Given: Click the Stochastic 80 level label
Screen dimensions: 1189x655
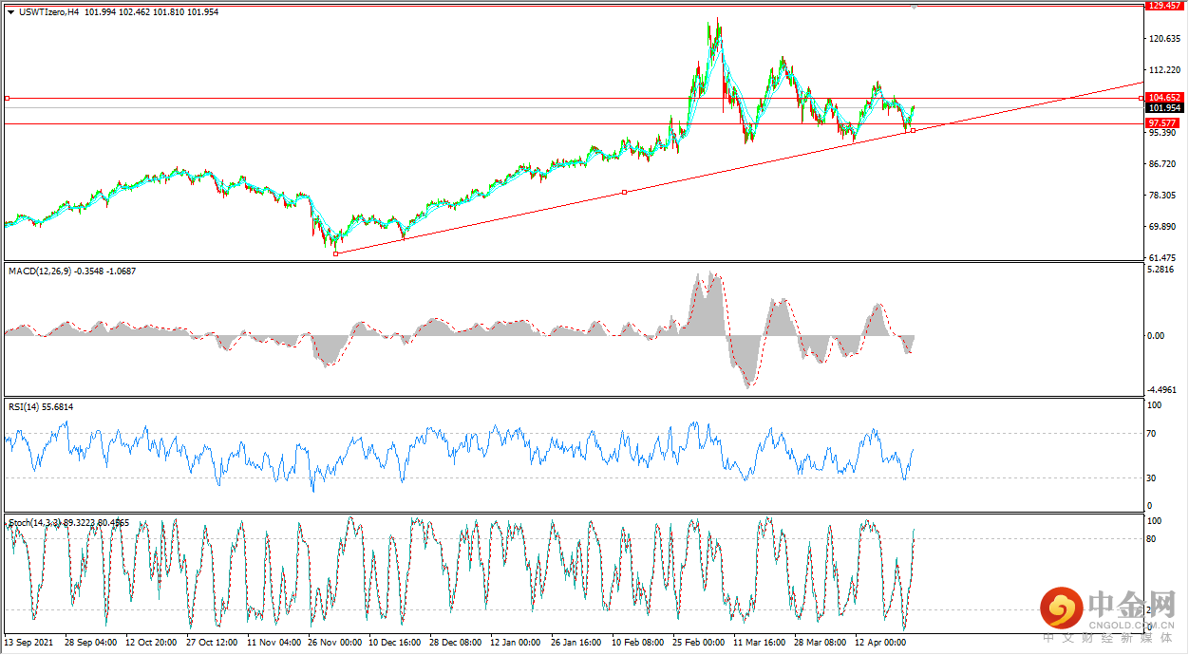Looking at the screenshot, I should tap(1153, 539).
